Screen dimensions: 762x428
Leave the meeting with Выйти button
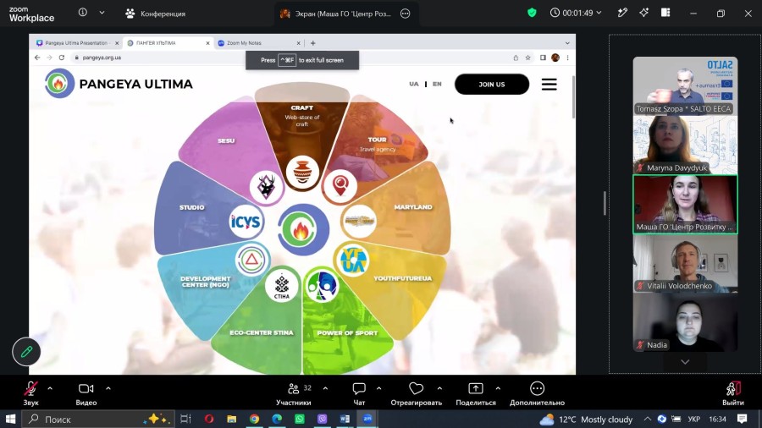[x=733, y=393]
